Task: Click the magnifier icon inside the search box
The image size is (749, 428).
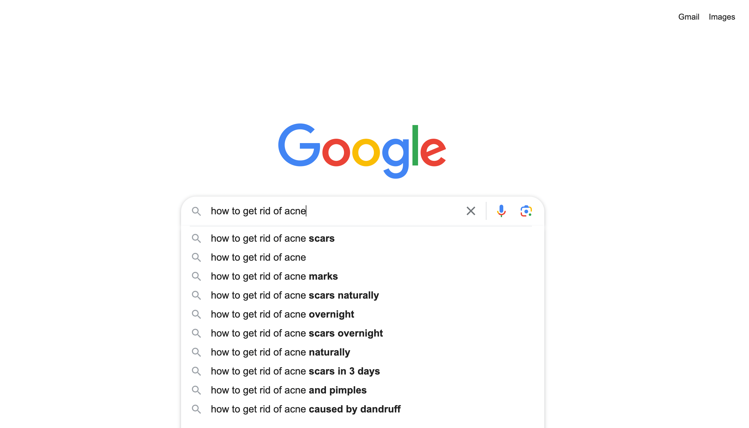Action: [x=196, y=211]
